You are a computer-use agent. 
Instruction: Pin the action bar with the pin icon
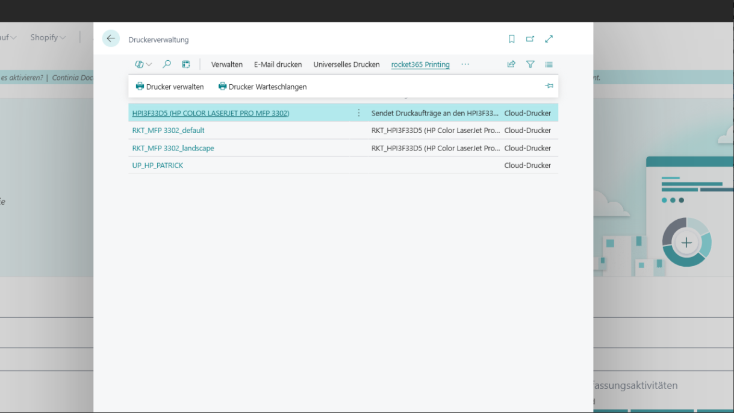[549, 86]
